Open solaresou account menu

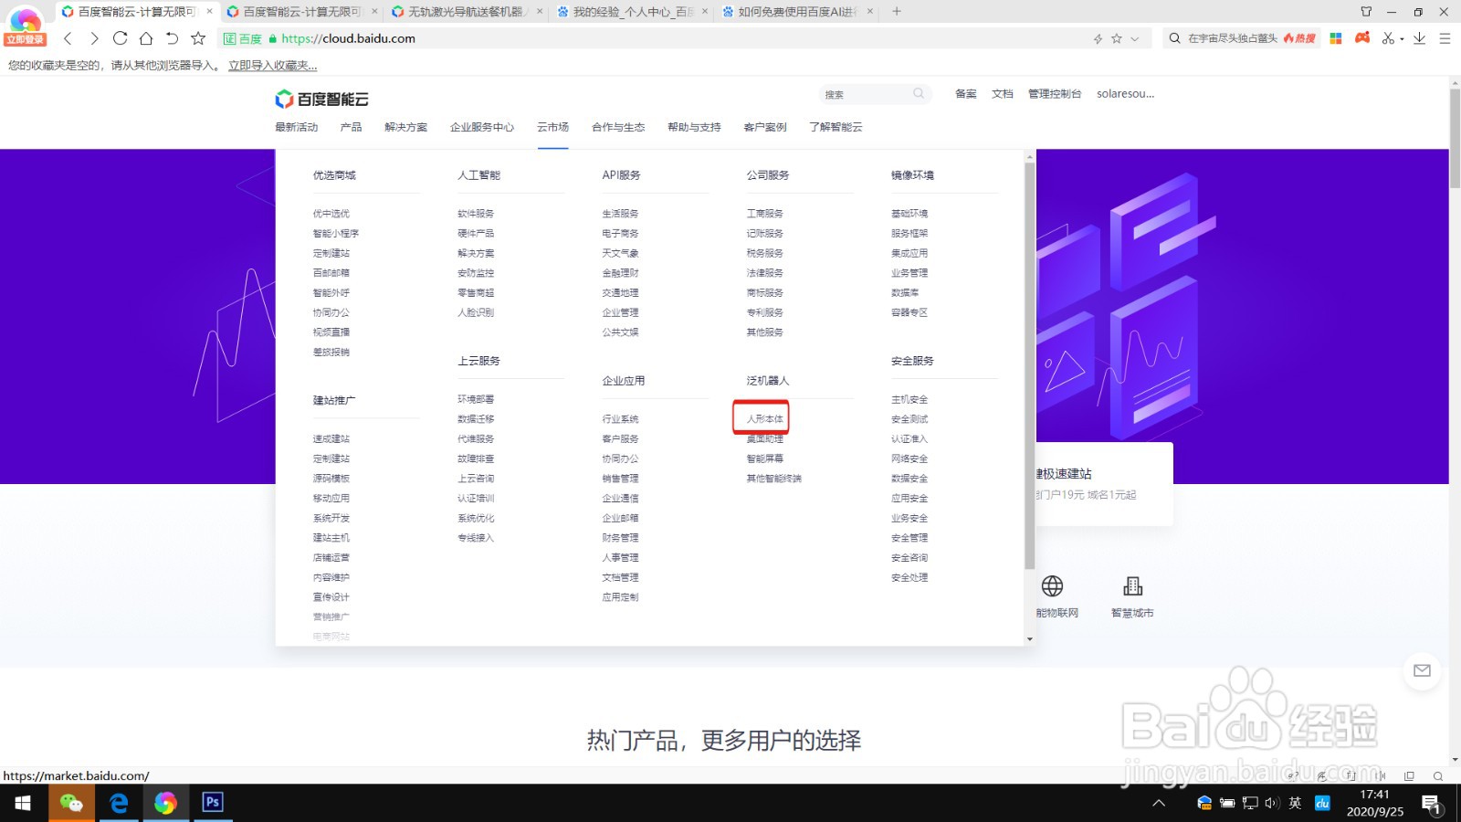tap(1126, 93)
